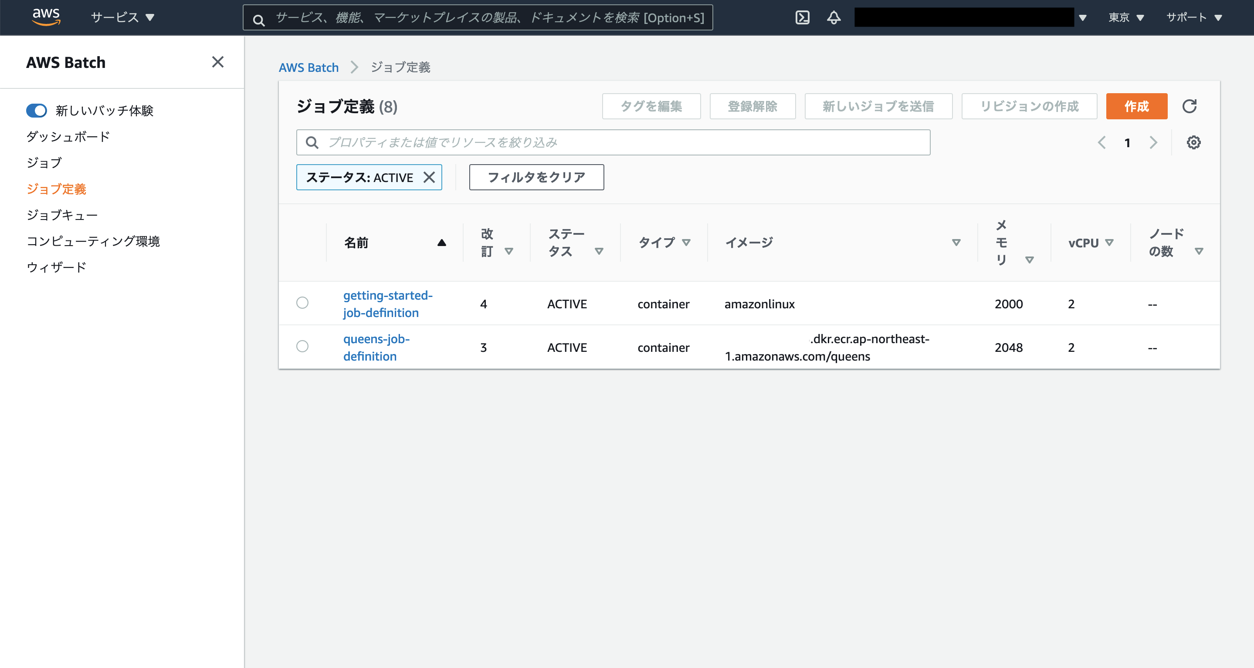This screenshot has height=668, width=1254.
Task: Click the search magnifier in top bar
Action: pyautogui.click(x=259, y=20)
